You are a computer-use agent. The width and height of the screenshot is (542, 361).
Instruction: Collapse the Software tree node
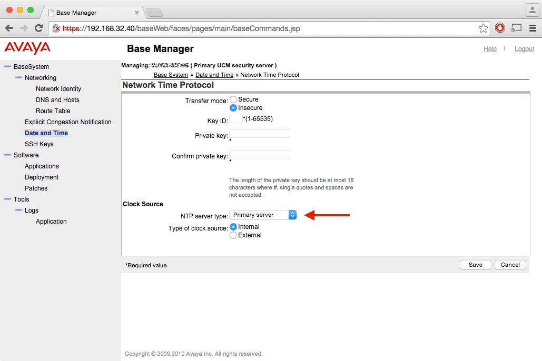click(7, 155)
